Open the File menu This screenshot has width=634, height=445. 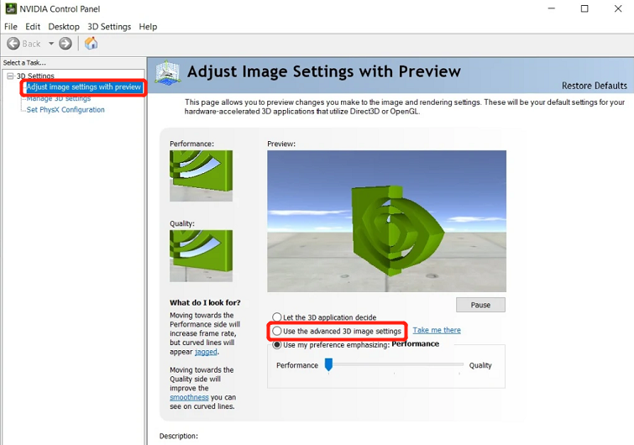point(11,27)
